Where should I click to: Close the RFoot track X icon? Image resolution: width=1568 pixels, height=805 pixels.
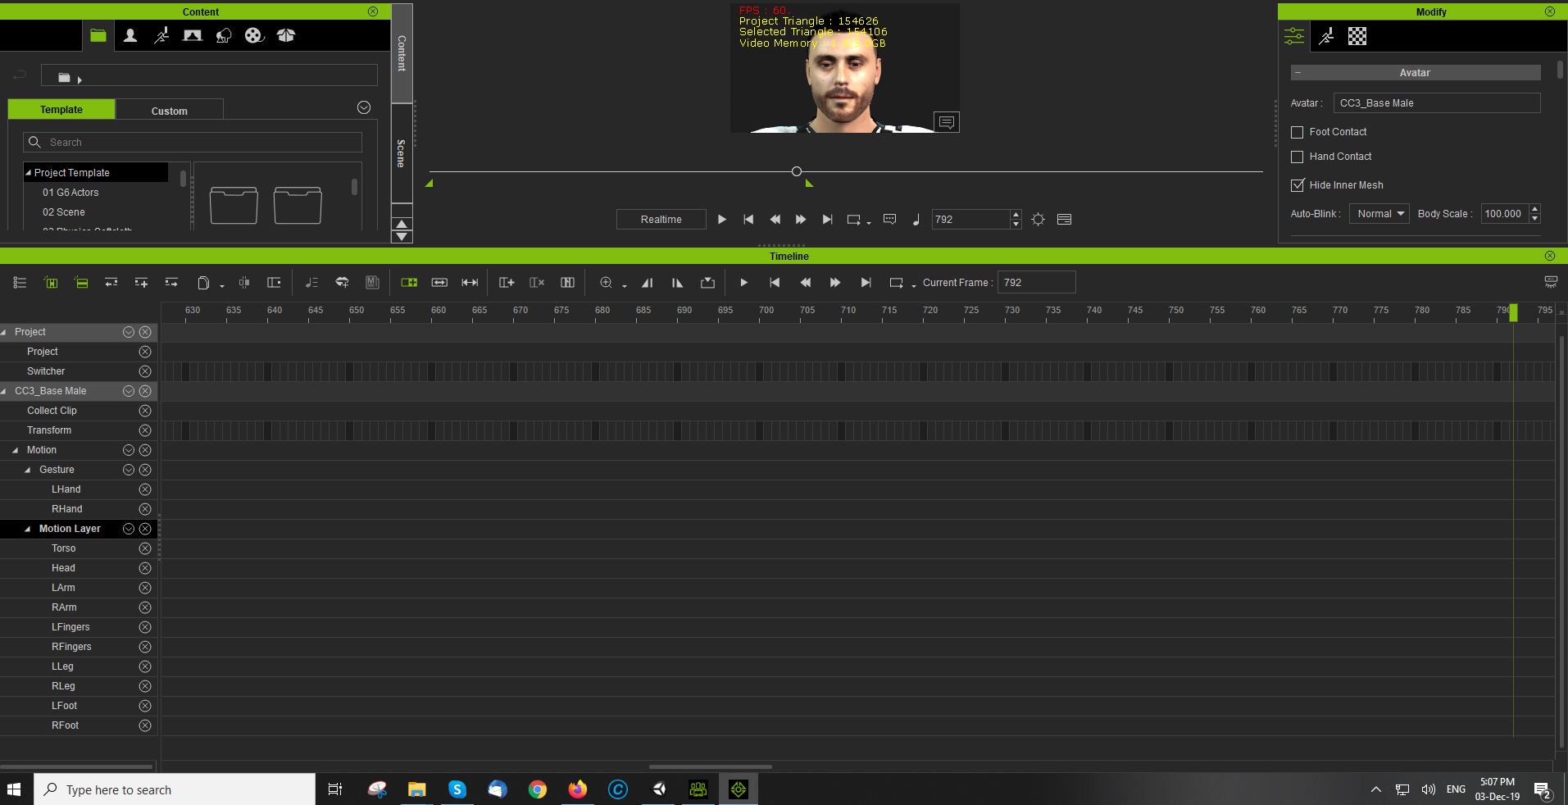(145, 725)
